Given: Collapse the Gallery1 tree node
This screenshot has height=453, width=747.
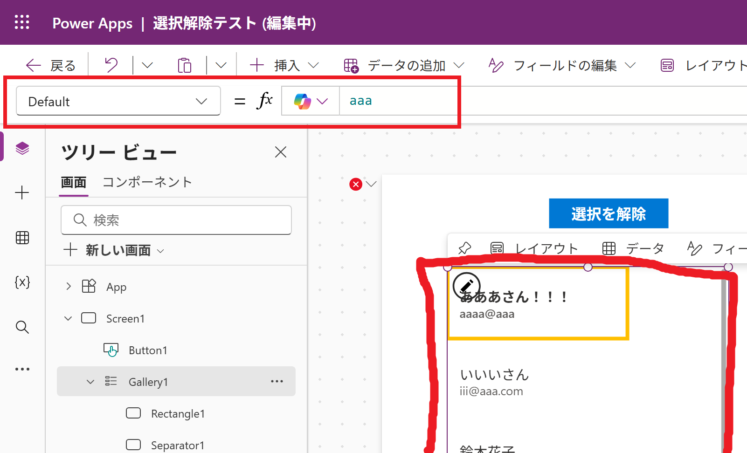Looking at the screenshot, I should point(90,382).
